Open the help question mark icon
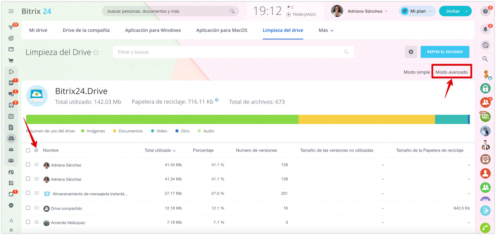The width and height of the screenshot is (496, 235). point(485,11)
